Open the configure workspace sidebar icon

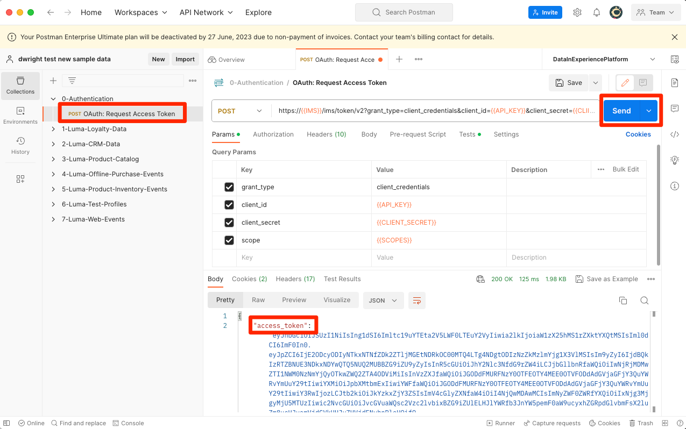tap(20, 179)
